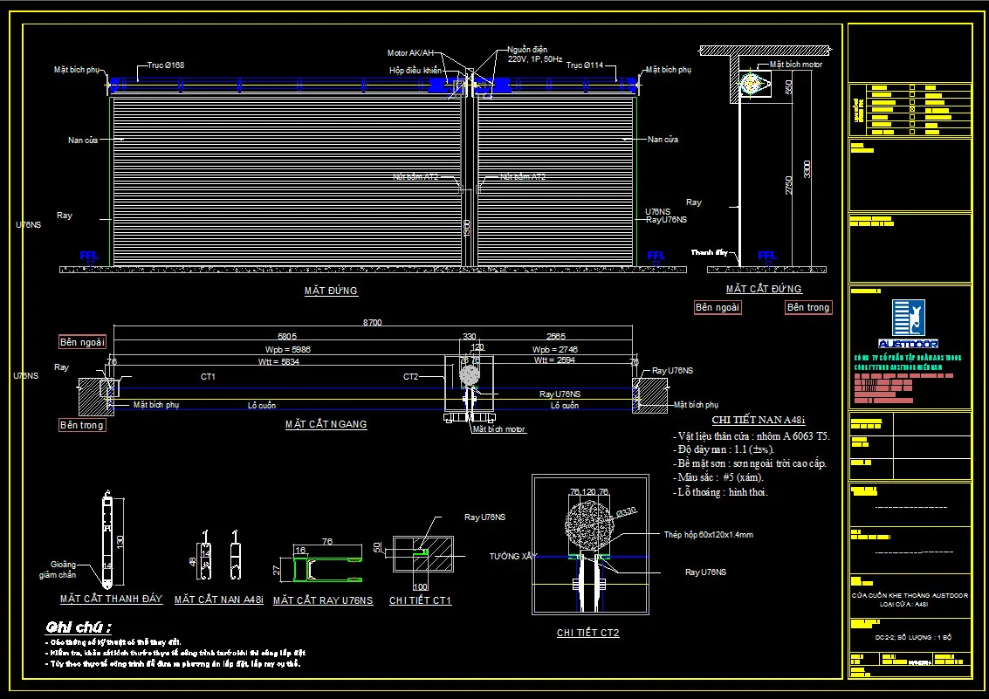This screenshot has height=699, width=989.
Task: Click the 'Bên trong' box under MẶT CẮT ĐỨNG
Action: (x=808, y=307)
